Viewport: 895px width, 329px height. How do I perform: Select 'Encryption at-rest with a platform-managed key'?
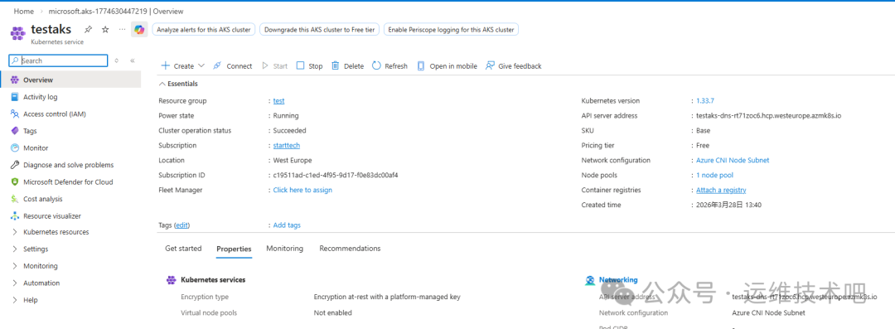387,297
